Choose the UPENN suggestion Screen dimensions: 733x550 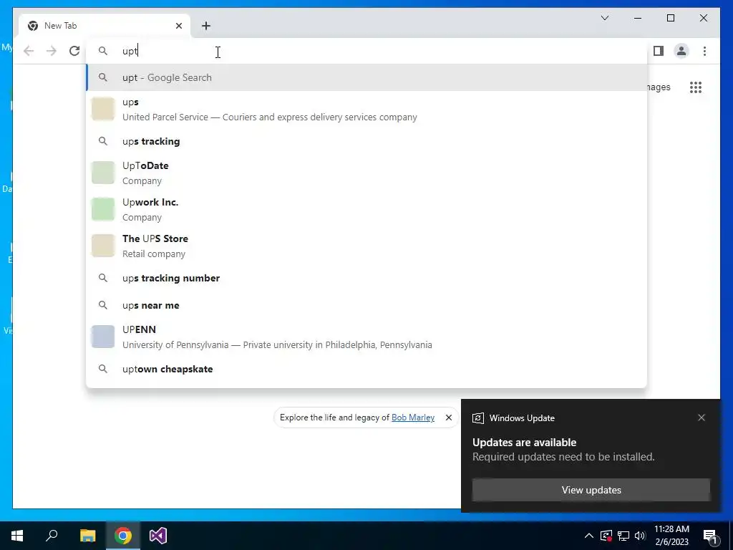366,337
